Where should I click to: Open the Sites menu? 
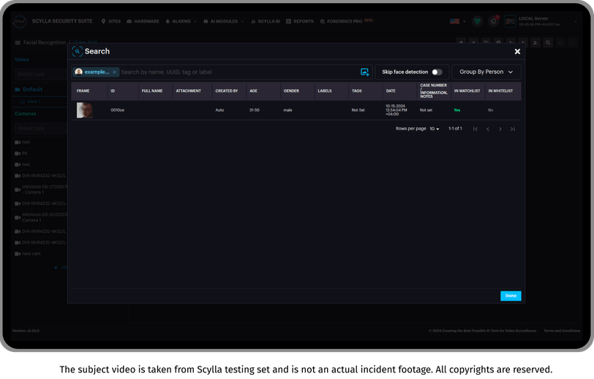(x=111, y=21)
